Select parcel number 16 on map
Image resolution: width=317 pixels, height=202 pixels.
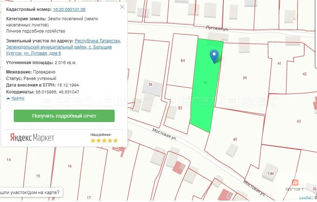click(70, 166)
